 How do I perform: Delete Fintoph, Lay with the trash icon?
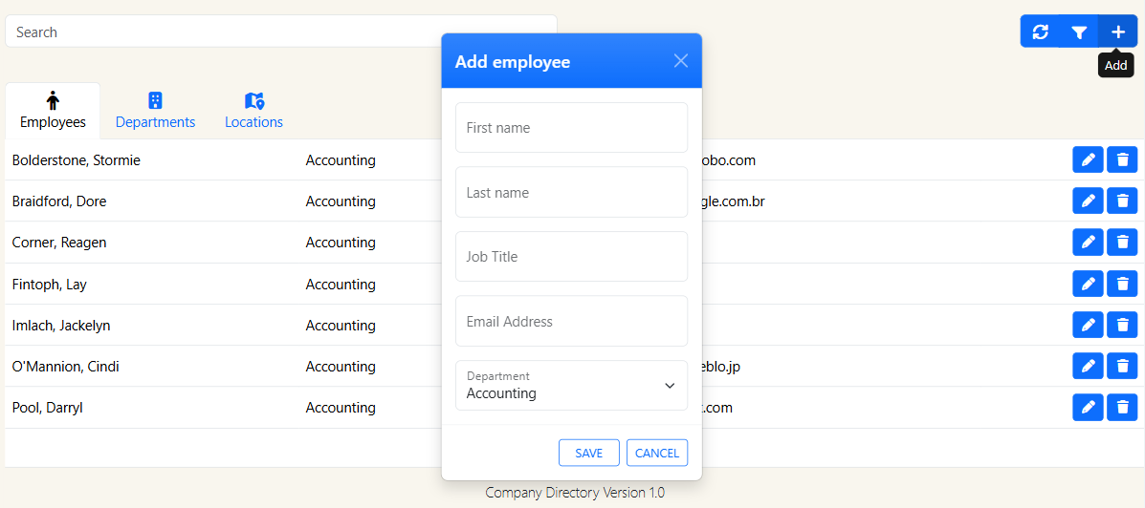[x=1122, y=285]
